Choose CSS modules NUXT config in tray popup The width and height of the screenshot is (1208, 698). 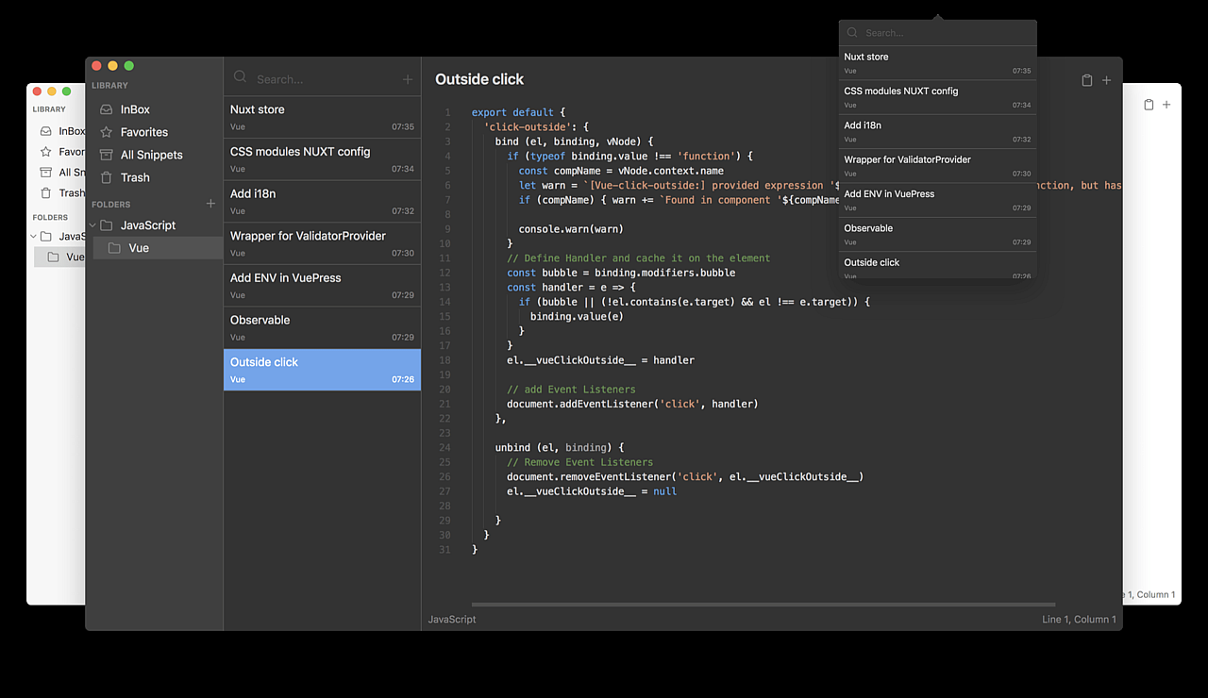tap(937, 97)
